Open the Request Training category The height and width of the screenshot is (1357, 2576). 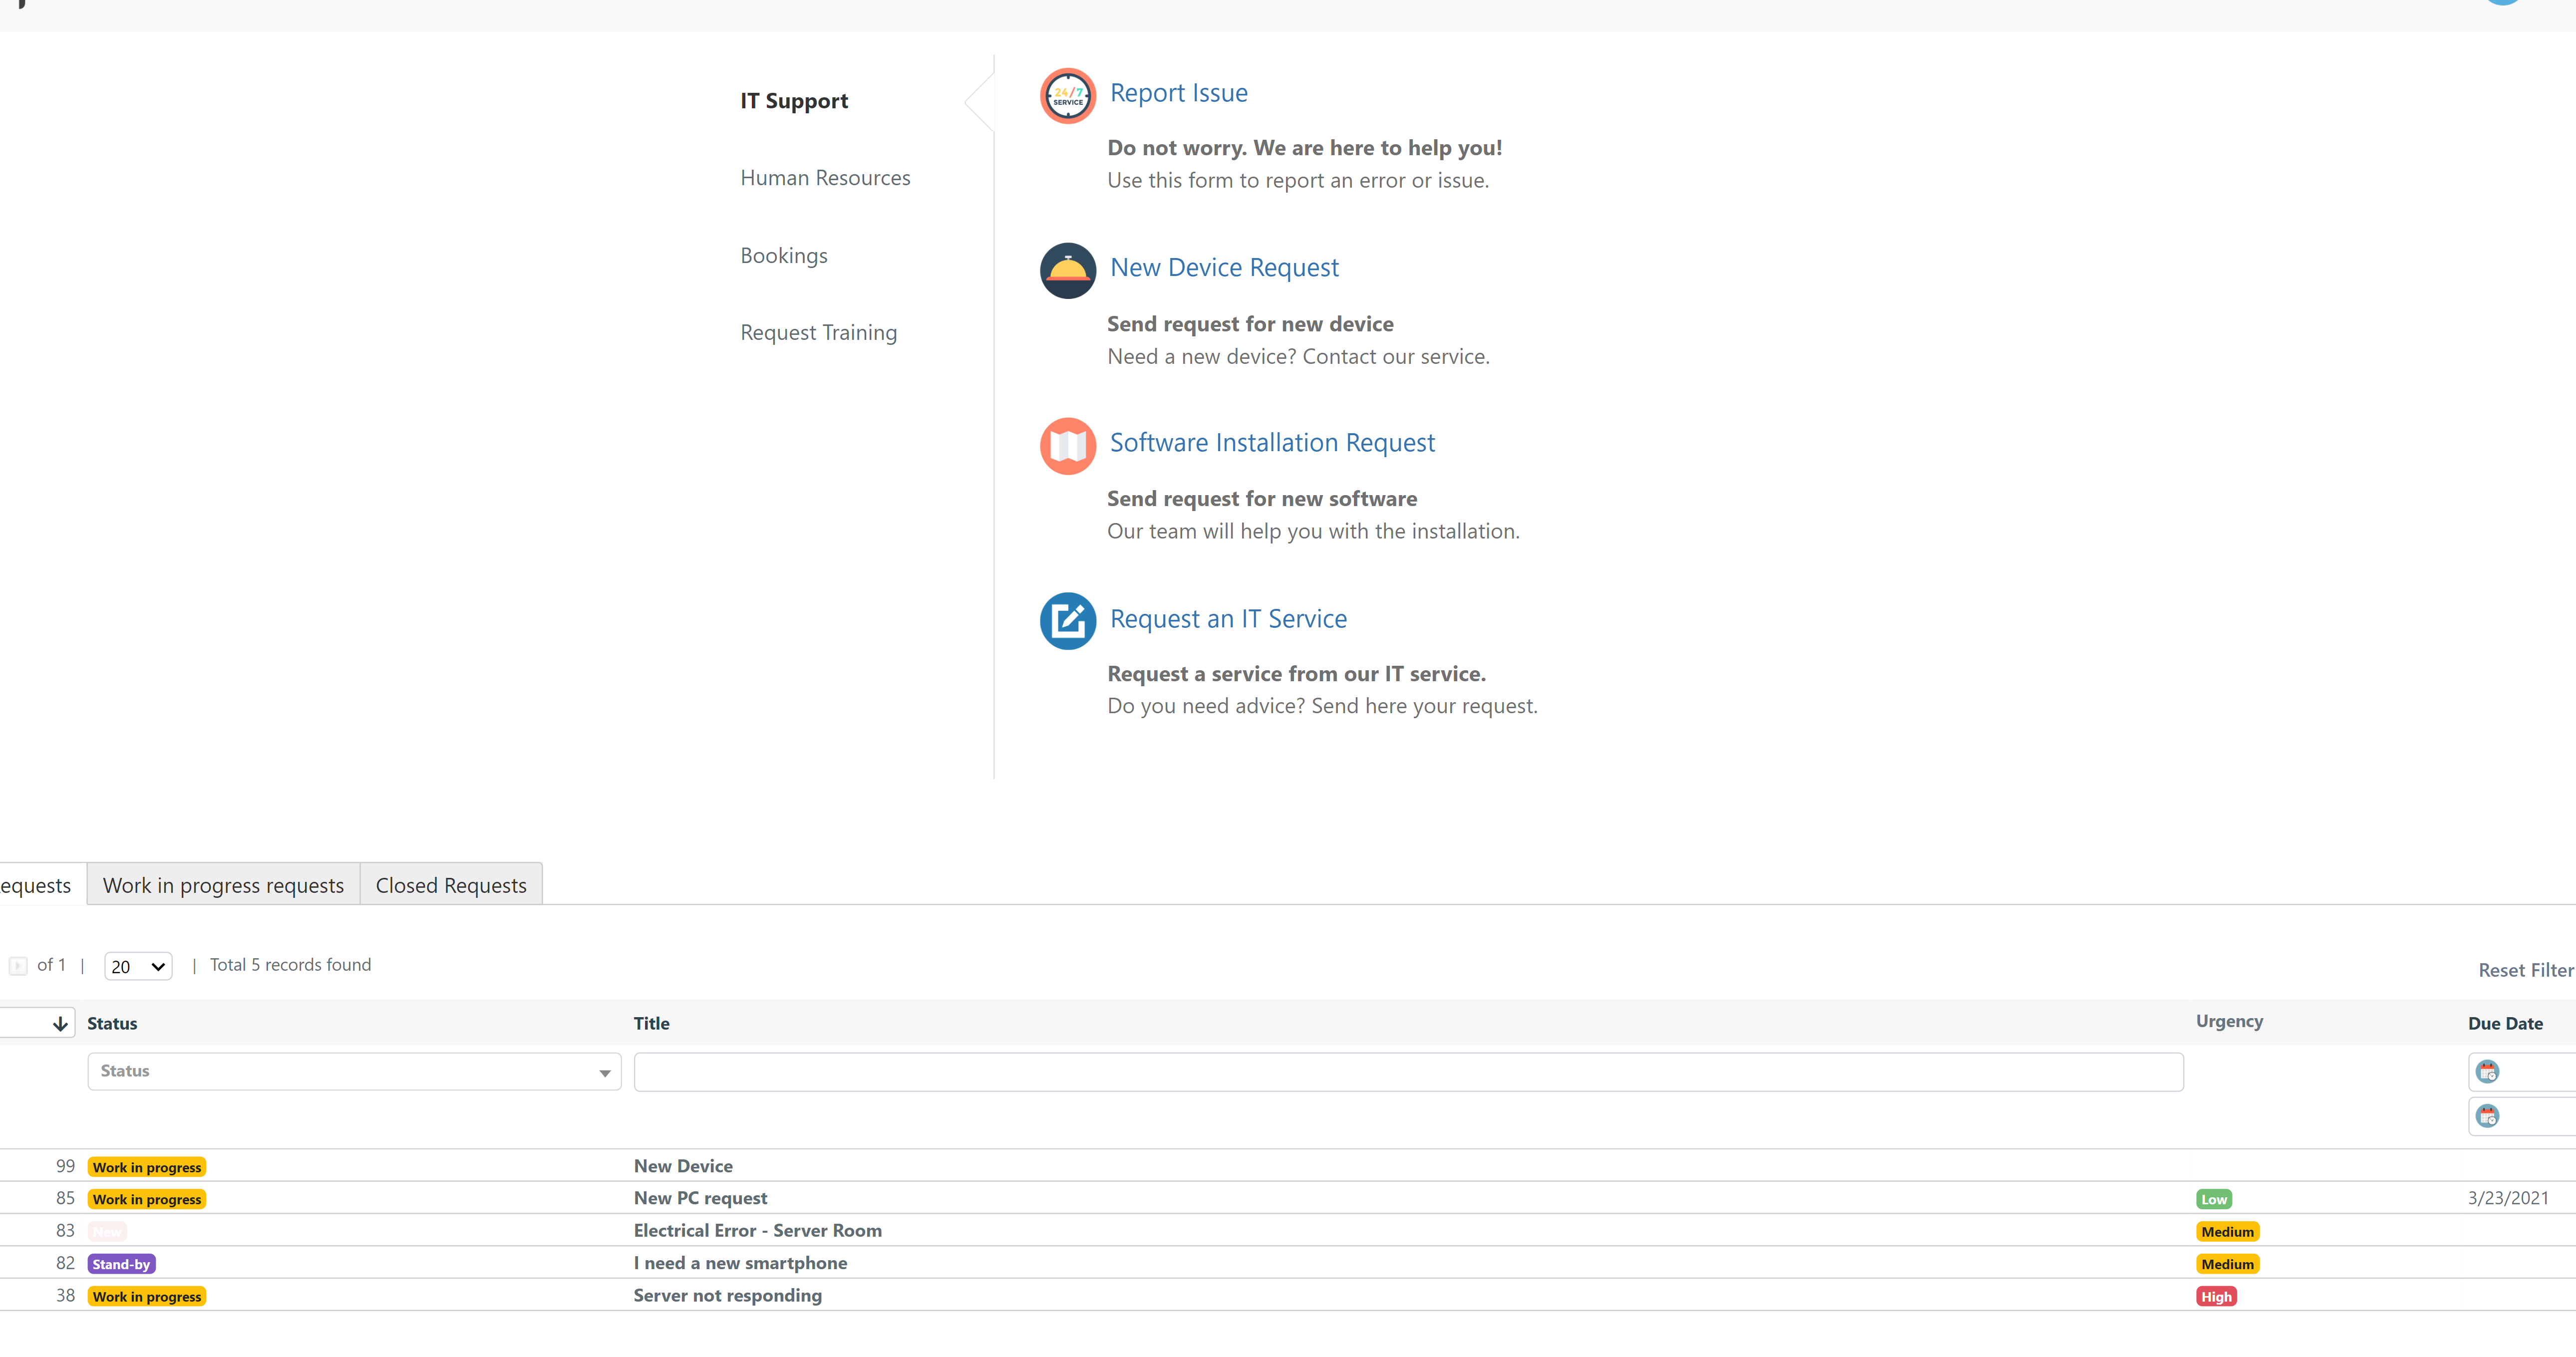[x=818, y=333]
